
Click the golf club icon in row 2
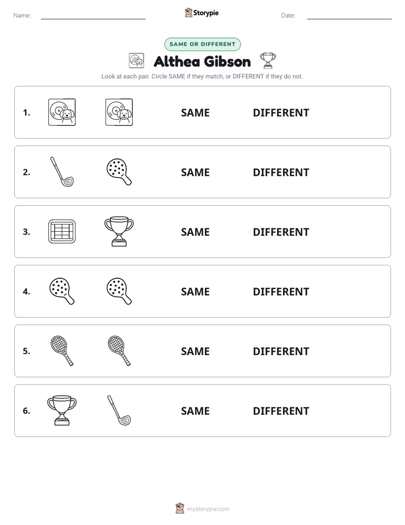coord(62,172)
